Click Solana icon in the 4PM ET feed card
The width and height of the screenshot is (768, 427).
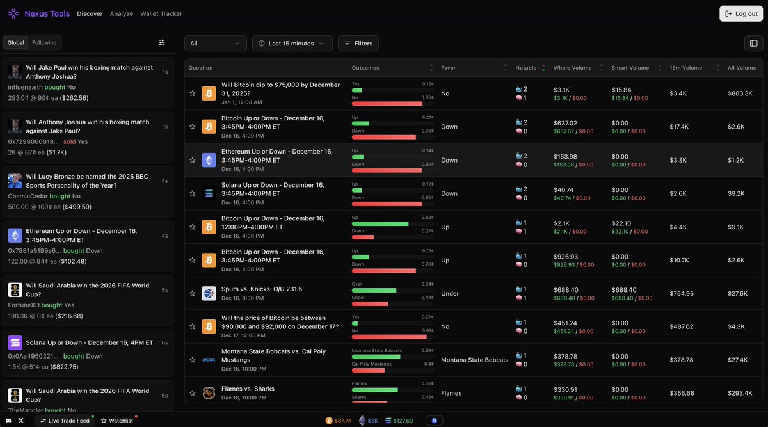pos(15,342)
